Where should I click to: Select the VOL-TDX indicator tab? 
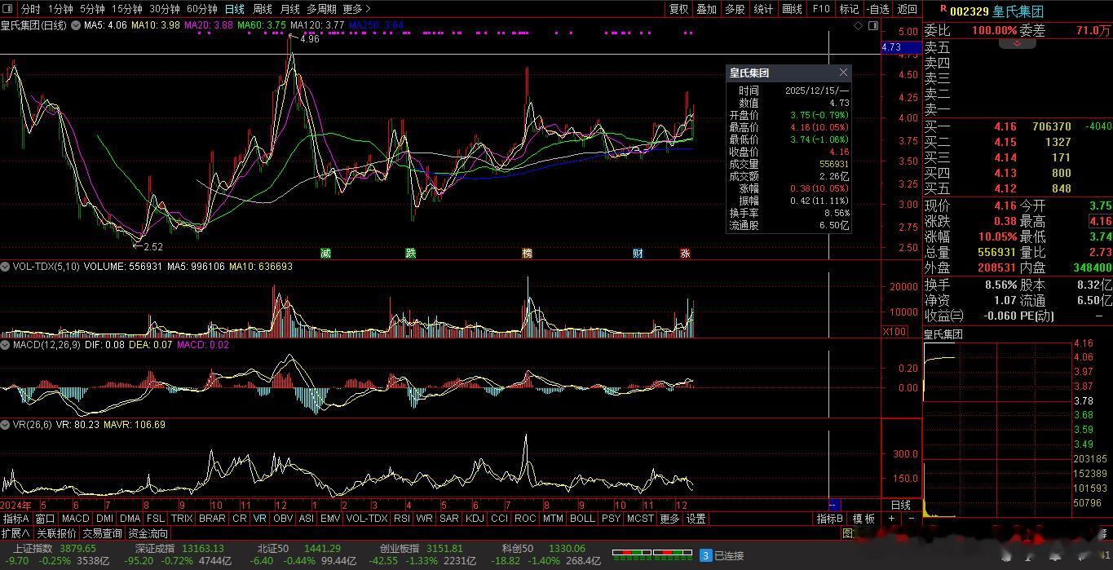pos(367,519)
